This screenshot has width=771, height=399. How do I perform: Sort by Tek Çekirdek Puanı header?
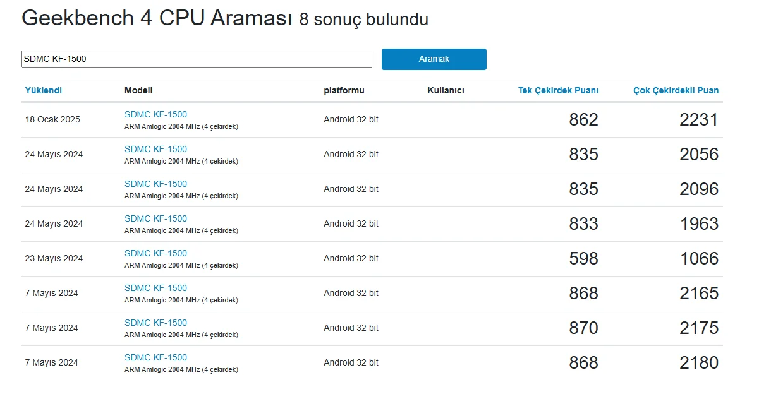click(558, 90)
